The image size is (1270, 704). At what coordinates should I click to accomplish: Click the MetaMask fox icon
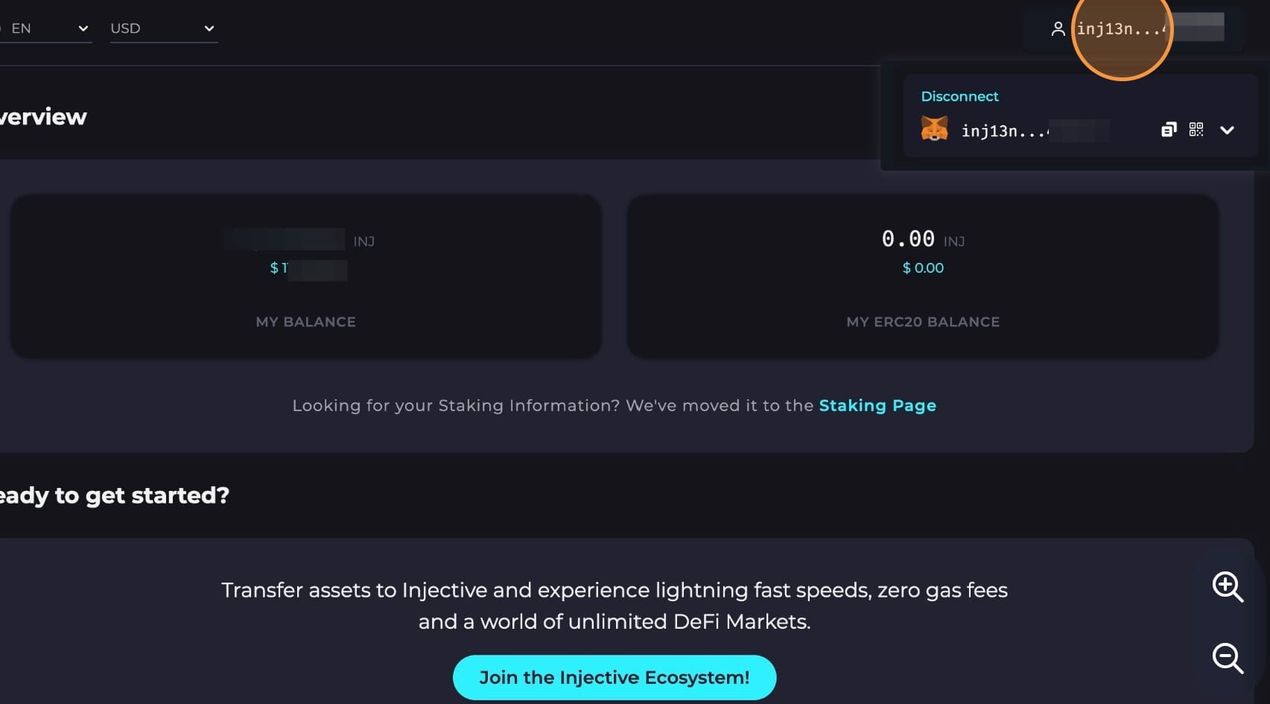934,130
